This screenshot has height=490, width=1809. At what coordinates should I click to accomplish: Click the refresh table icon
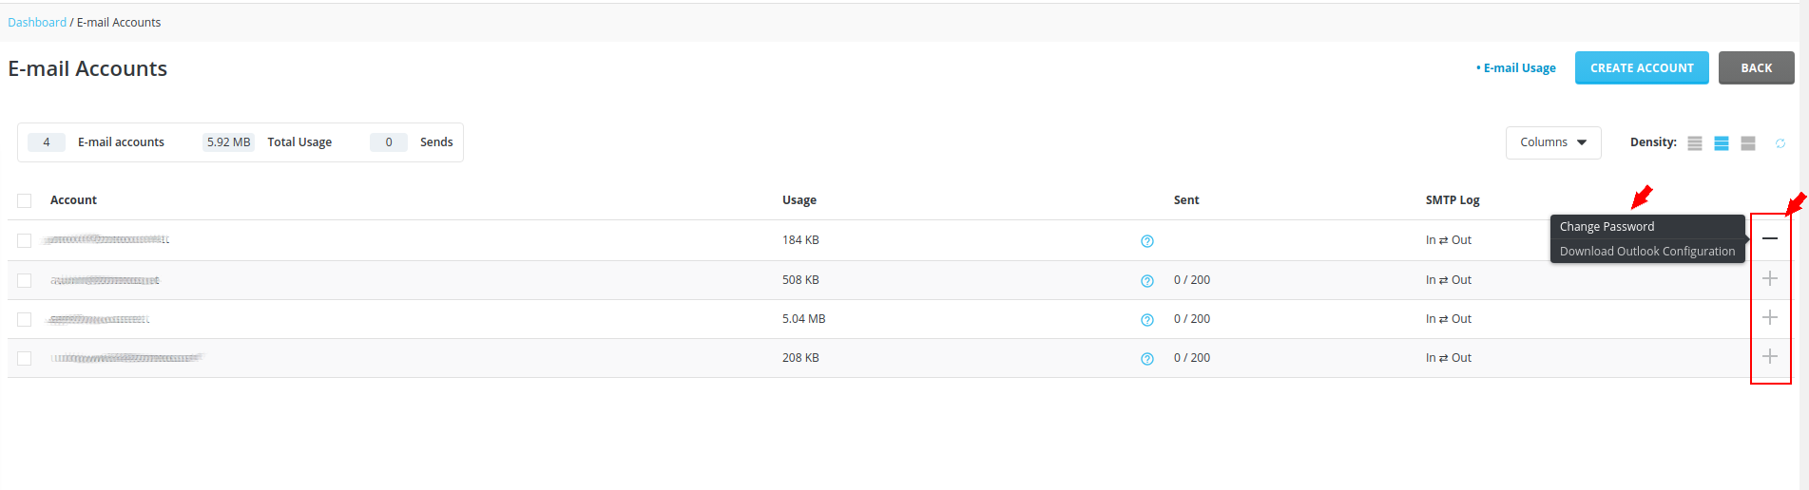point(1780,143)
